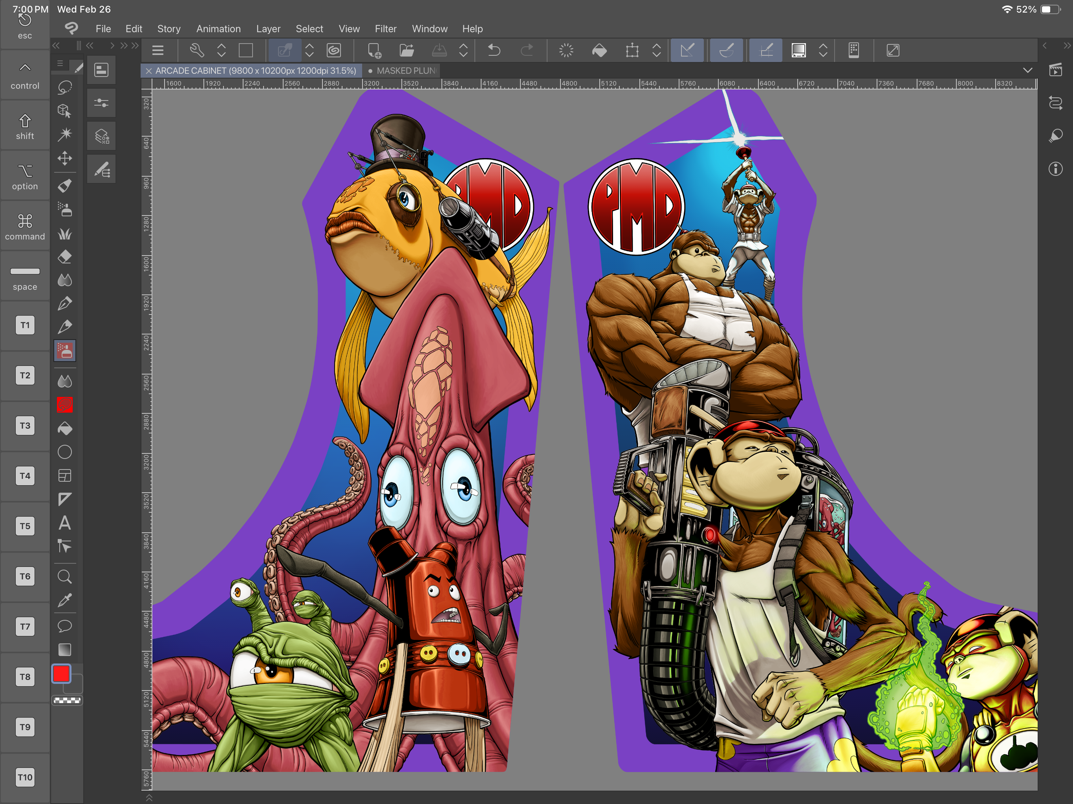The width and height of the screenshot is (1073, 804).
Task: Select the highlighted red Airbrush tool
Action: (64, 350)
